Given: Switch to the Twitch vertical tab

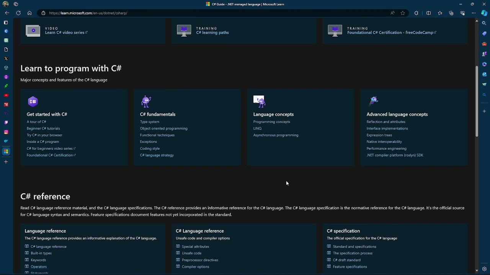Looking at the screenshot, I should (6, 123).
